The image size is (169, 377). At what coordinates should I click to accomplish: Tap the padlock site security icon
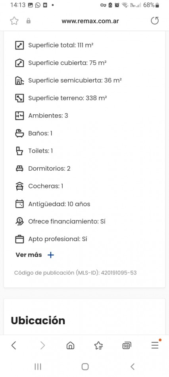pos(29,21)
